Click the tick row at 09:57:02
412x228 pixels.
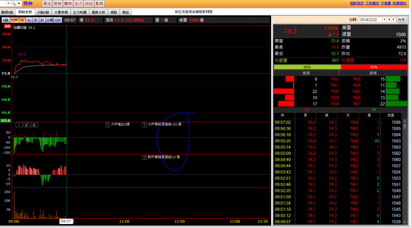point(338,122)
